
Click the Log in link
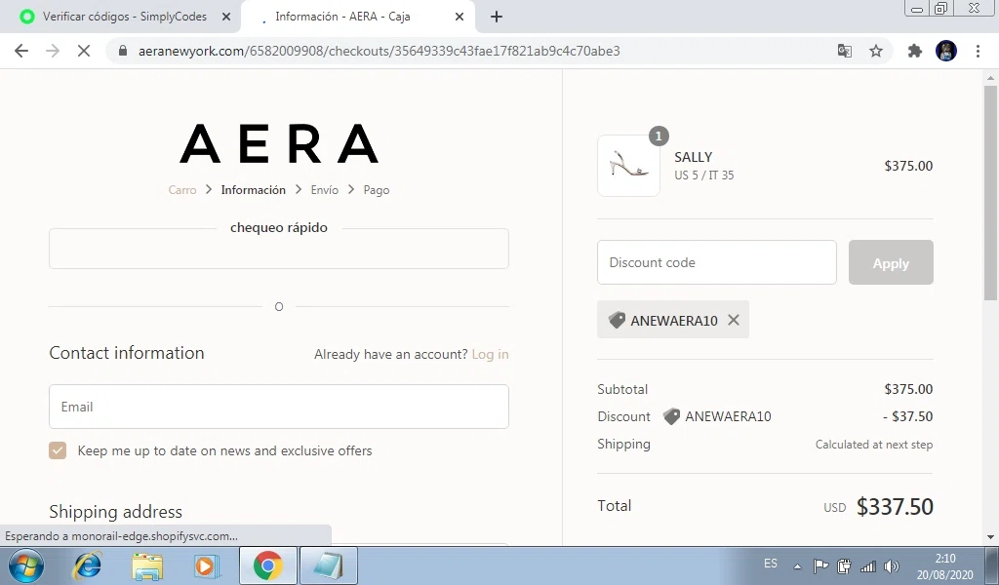tap(490, 354)
